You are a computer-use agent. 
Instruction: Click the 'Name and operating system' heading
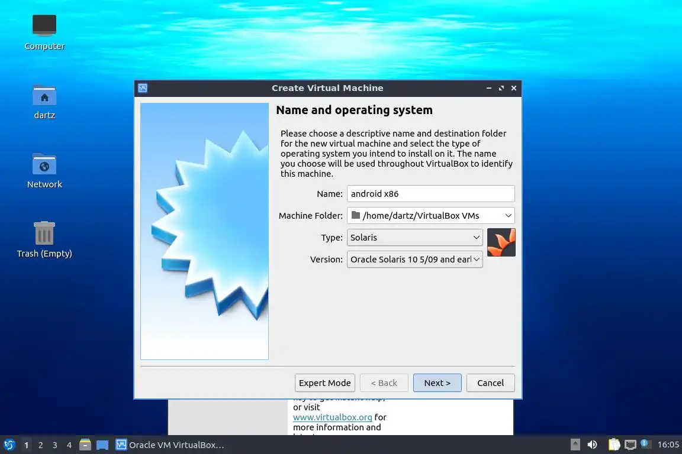coord(354,111)
